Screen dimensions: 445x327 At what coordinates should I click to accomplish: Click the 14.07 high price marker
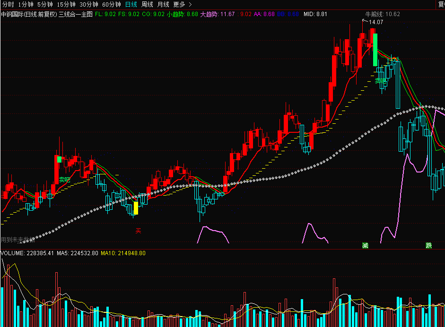[x=376, y=22]
